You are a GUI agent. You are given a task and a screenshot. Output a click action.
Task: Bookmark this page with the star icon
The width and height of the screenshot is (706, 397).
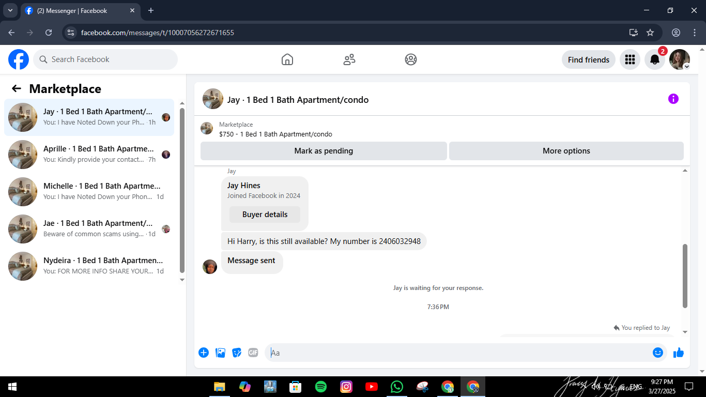650,33
